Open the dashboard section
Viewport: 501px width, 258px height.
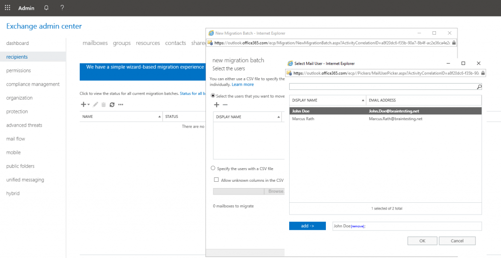click(x=17, y=43)
